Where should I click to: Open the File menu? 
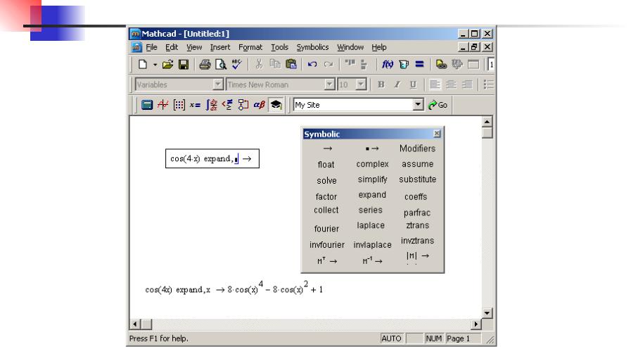pos(151,47)
